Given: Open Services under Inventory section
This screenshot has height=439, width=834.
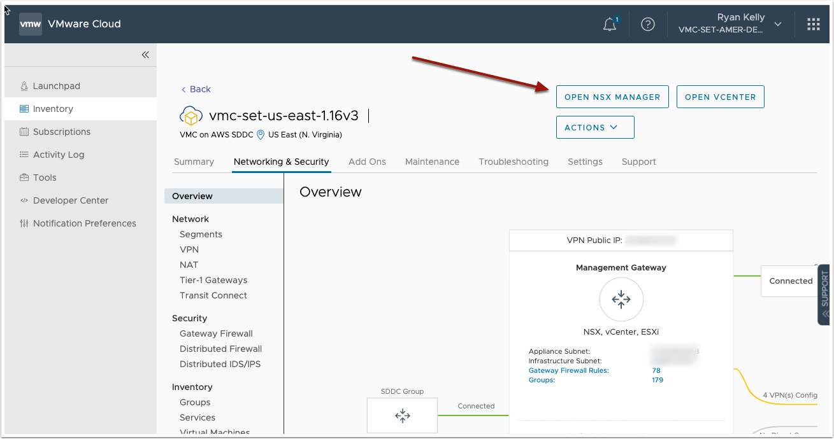Looking at the screenshot, I should (x=198, y=417).
